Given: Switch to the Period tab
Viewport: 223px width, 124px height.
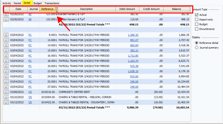Looking at the screenshot, I should click(x=17, y=3).
